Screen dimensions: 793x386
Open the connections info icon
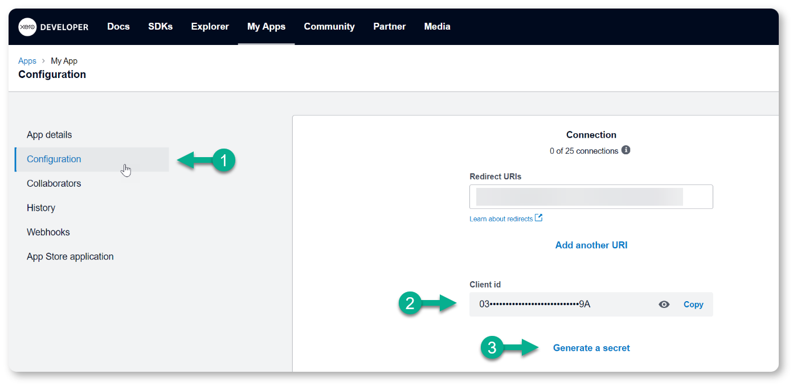click(626, 150)
